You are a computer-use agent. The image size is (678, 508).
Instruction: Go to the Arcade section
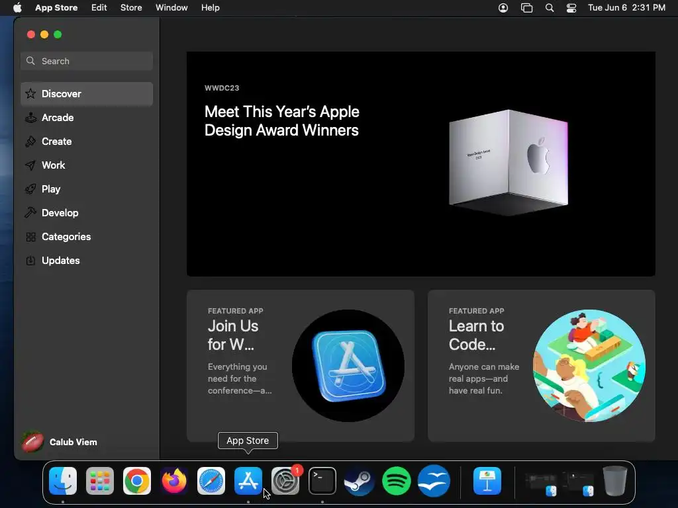click(87, 118)
